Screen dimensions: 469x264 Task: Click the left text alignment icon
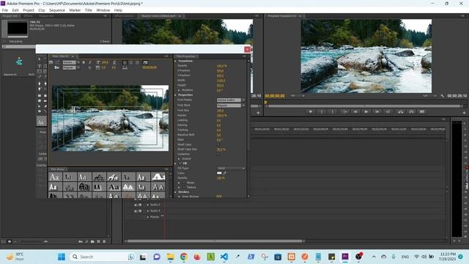(x=125, y=62)
